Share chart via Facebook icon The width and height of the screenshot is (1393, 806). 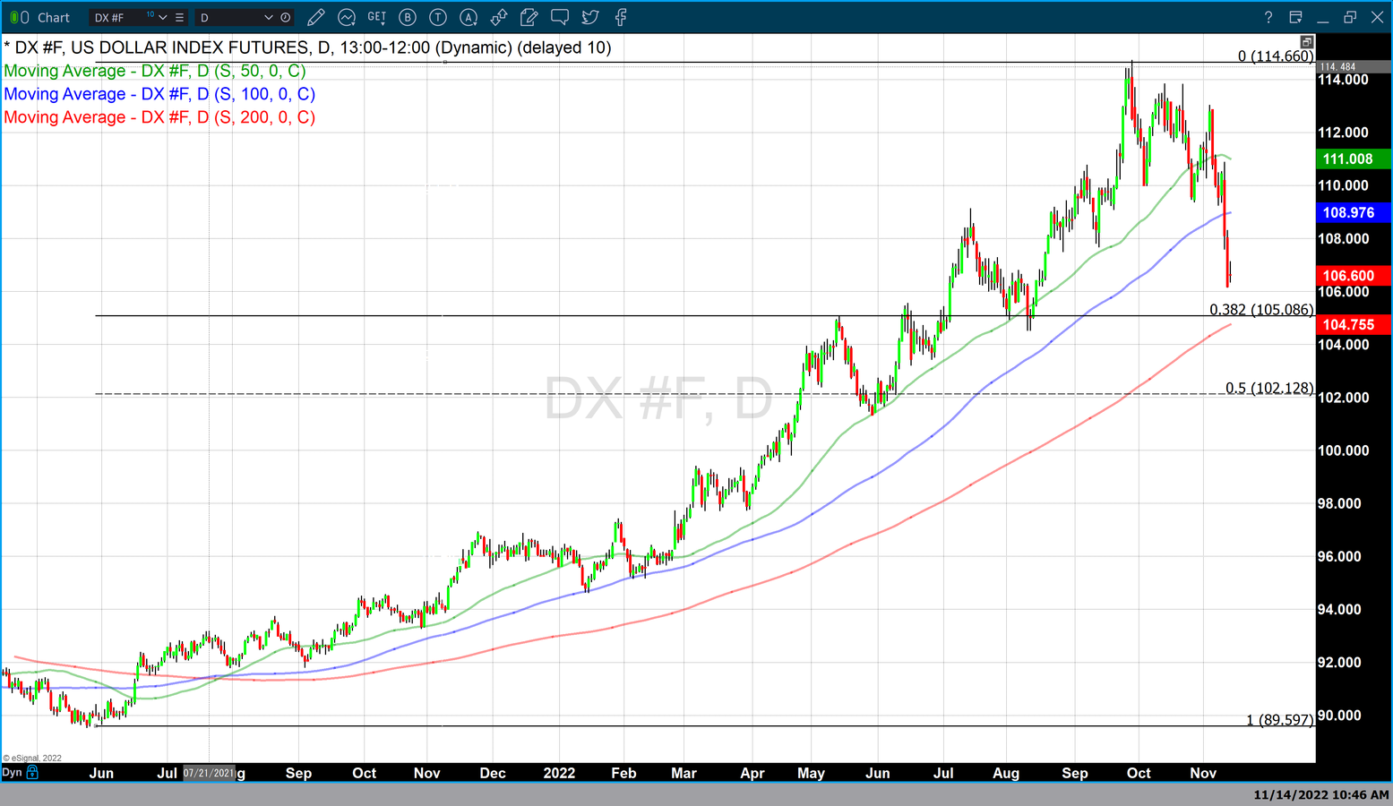[x=621, y=17]
